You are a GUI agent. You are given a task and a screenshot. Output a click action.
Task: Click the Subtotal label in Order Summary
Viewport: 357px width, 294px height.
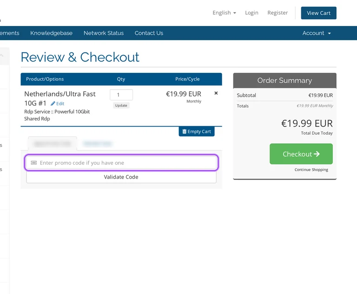coord(246,95)
